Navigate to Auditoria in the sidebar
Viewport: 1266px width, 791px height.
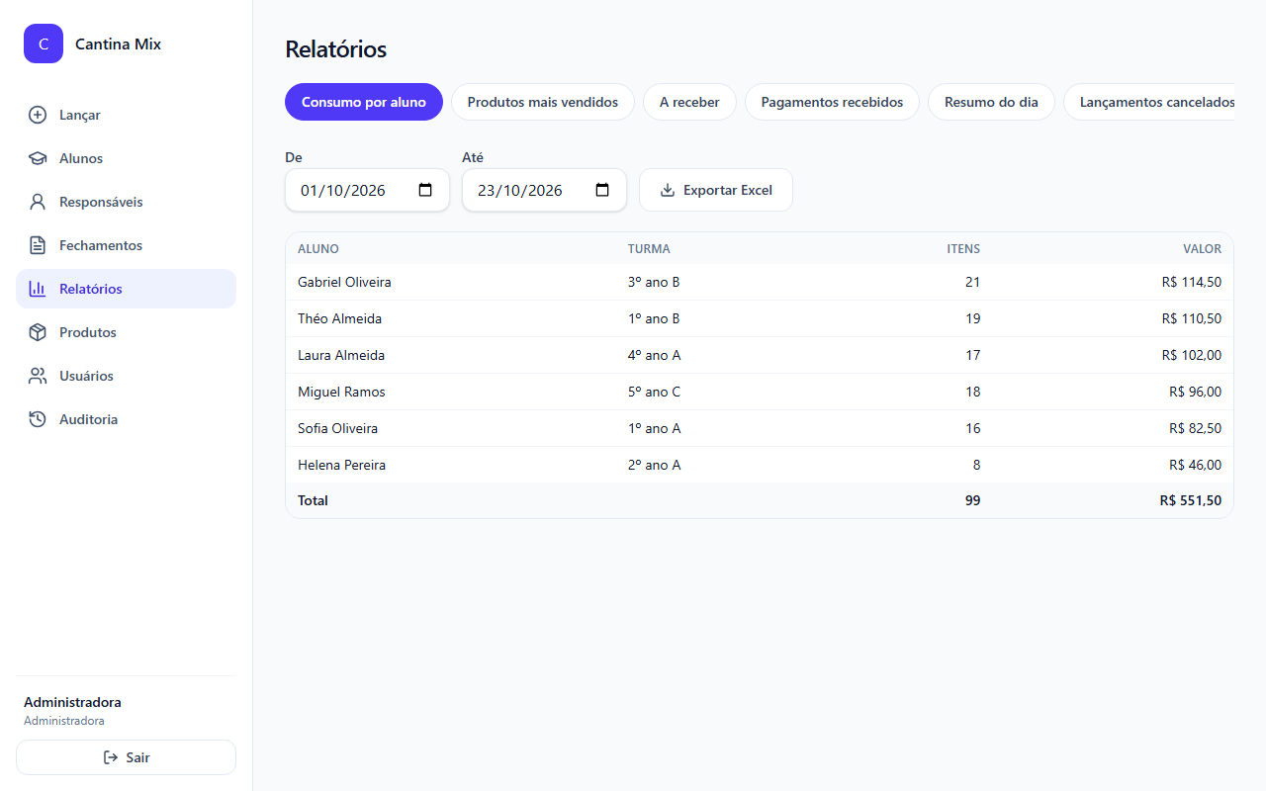point(126,419)
